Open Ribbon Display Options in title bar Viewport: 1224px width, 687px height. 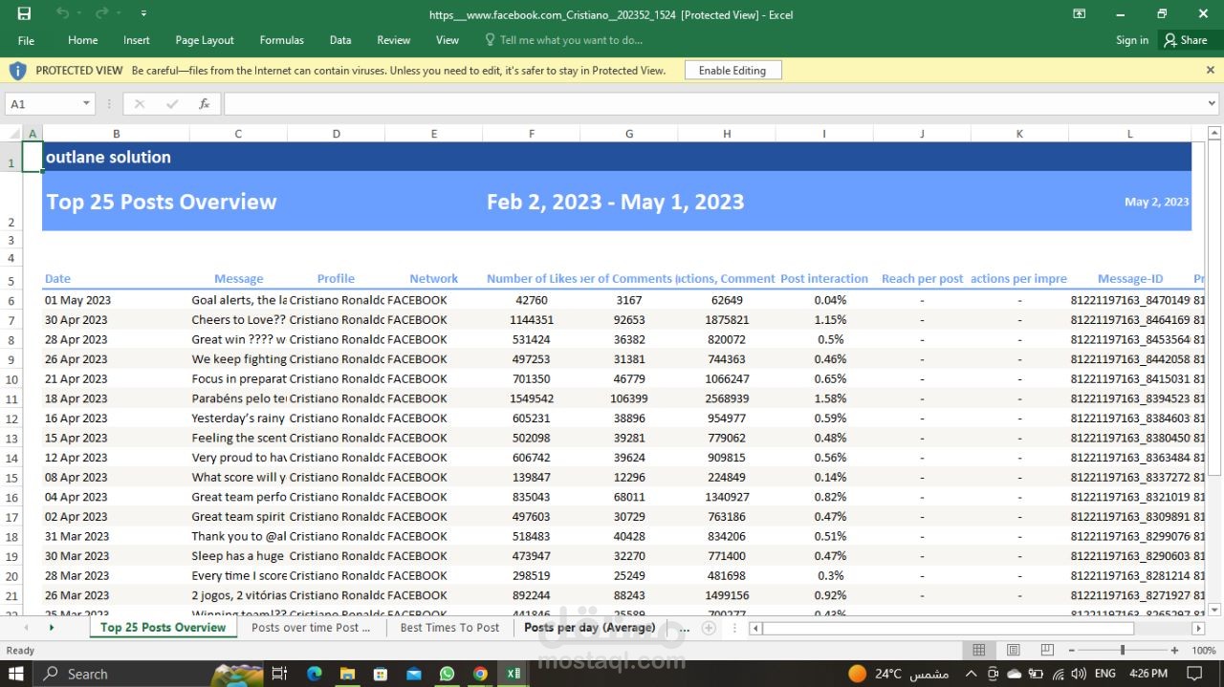(x=1079, y=13)
